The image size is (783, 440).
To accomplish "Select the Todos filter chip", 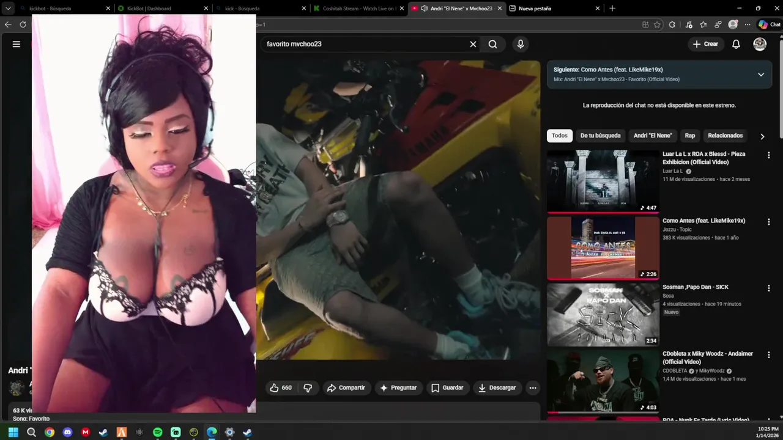I will pyautogui.click(x=560, y=136).
